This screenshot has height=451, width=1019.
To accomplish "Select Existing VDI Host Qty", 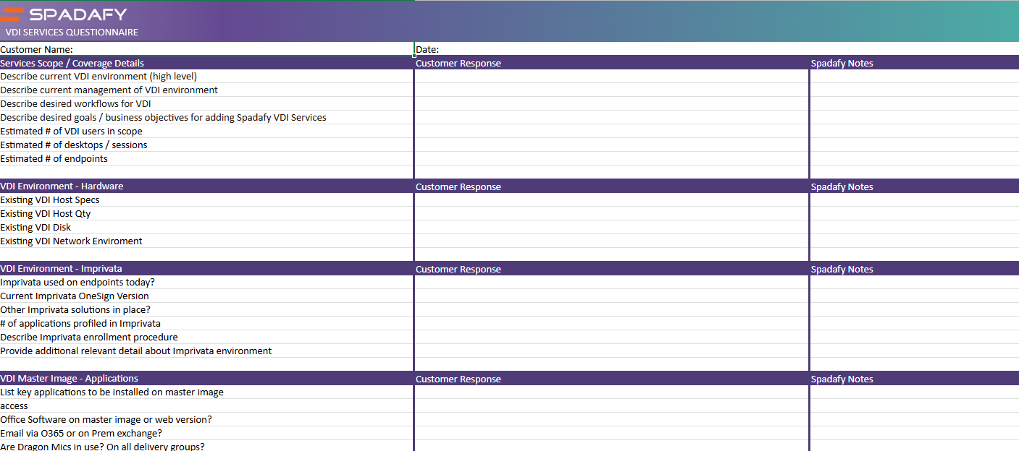I will 206,213.
